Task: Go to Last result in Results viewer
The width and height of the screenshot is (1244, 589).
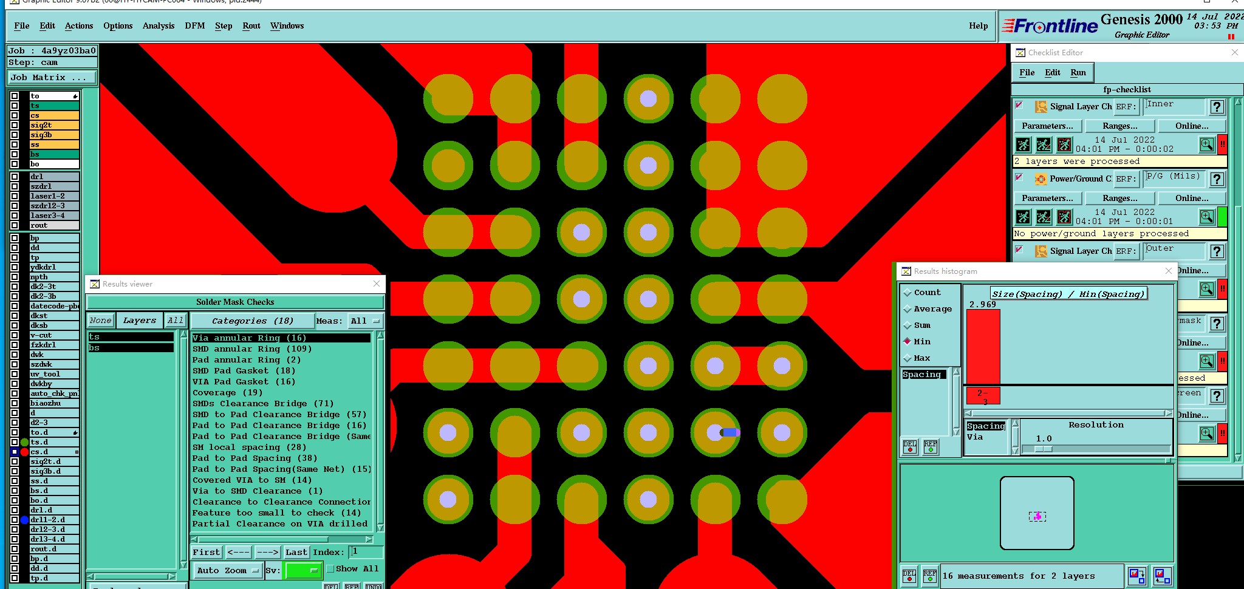Action: pos(296,552)
